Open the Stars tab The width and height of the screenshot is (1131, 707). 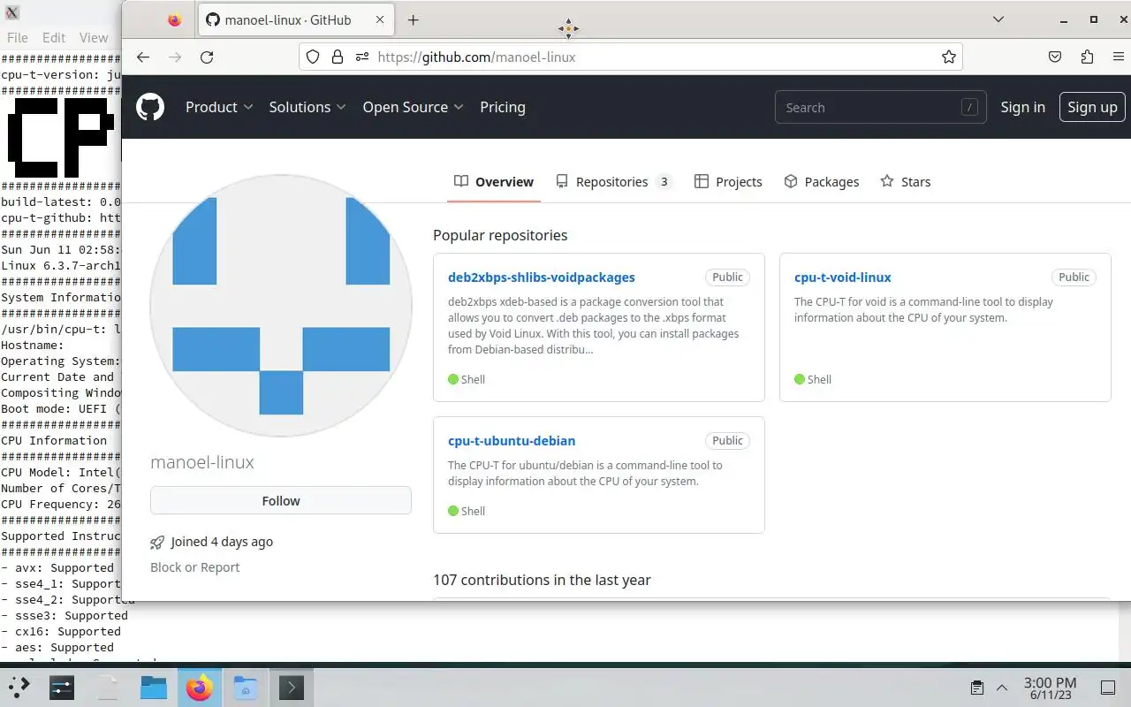point(906,181)
